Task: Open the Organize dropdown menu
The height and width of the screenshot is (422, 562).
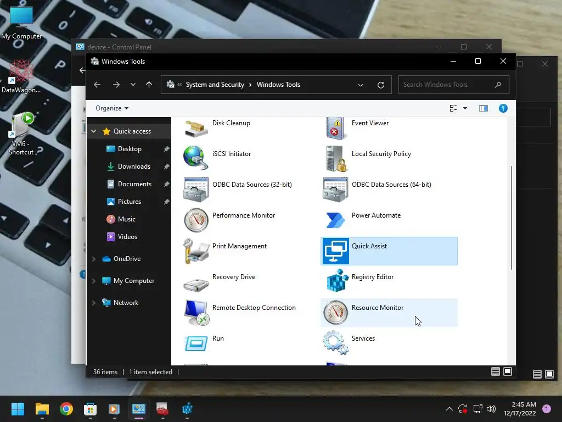Action: [112, 108]
